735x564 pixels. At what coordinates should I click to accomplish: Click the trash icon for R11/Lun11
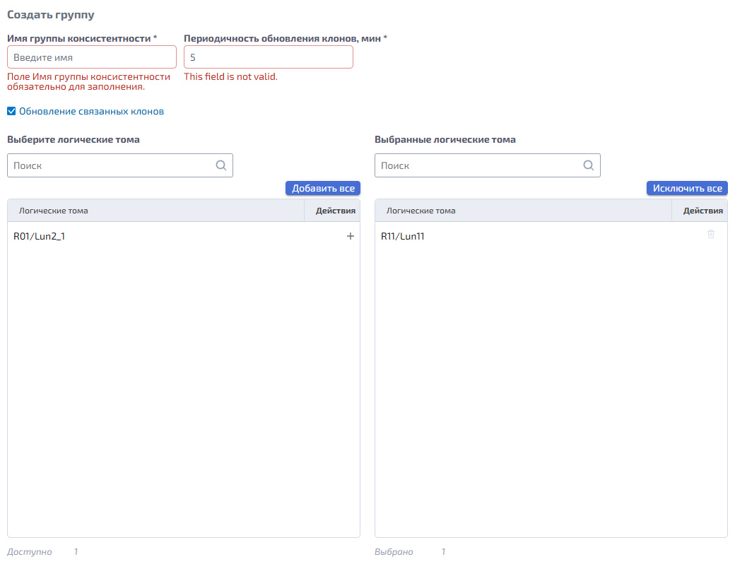[x=711, y=234]
